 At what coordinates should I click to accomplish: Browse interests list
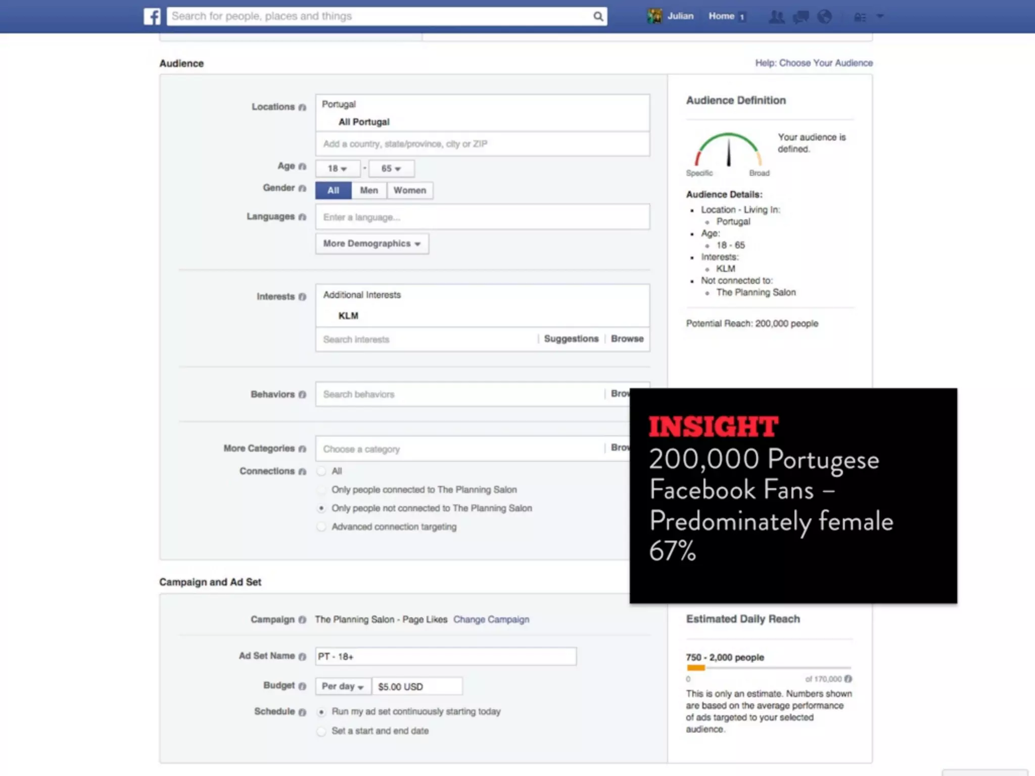[x=627, y=338]
